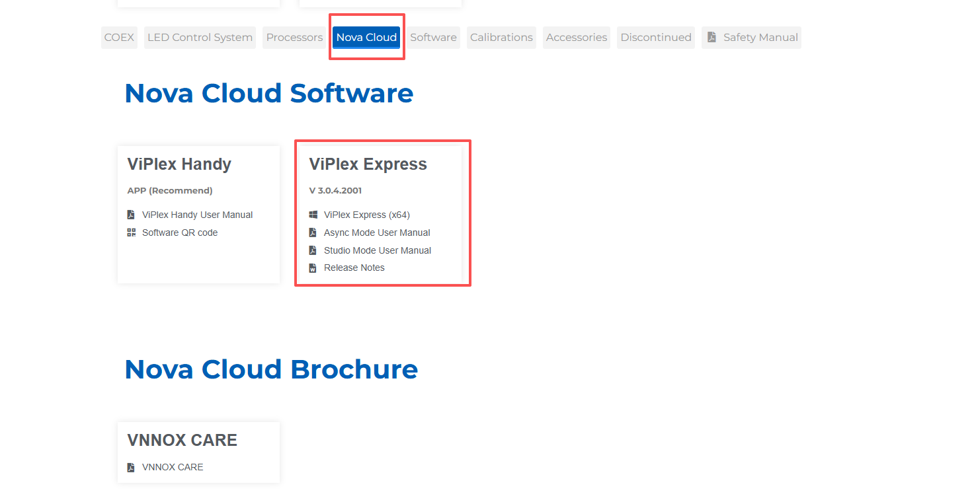Open the Software QR code link
The width and height of the screenshot is (974, 504).
(180, 233)
